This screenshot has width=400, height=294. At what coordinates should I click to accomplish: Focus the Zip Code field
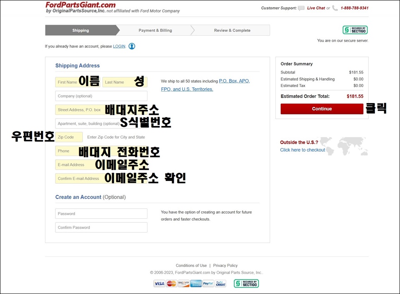[69, 137]
